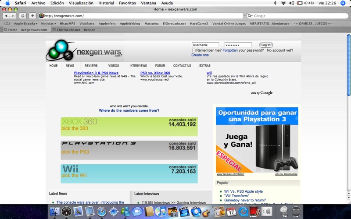Open Dashboard from the Dock
This screenshot has height=219, width=351.
pos(67,212)
